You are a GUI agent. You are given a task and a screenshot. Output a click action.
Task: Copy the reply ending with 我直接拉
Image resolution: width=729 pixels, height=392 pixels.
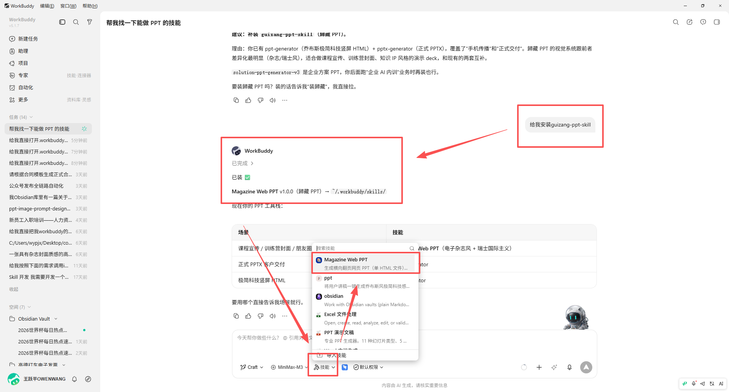click(236, 100)
